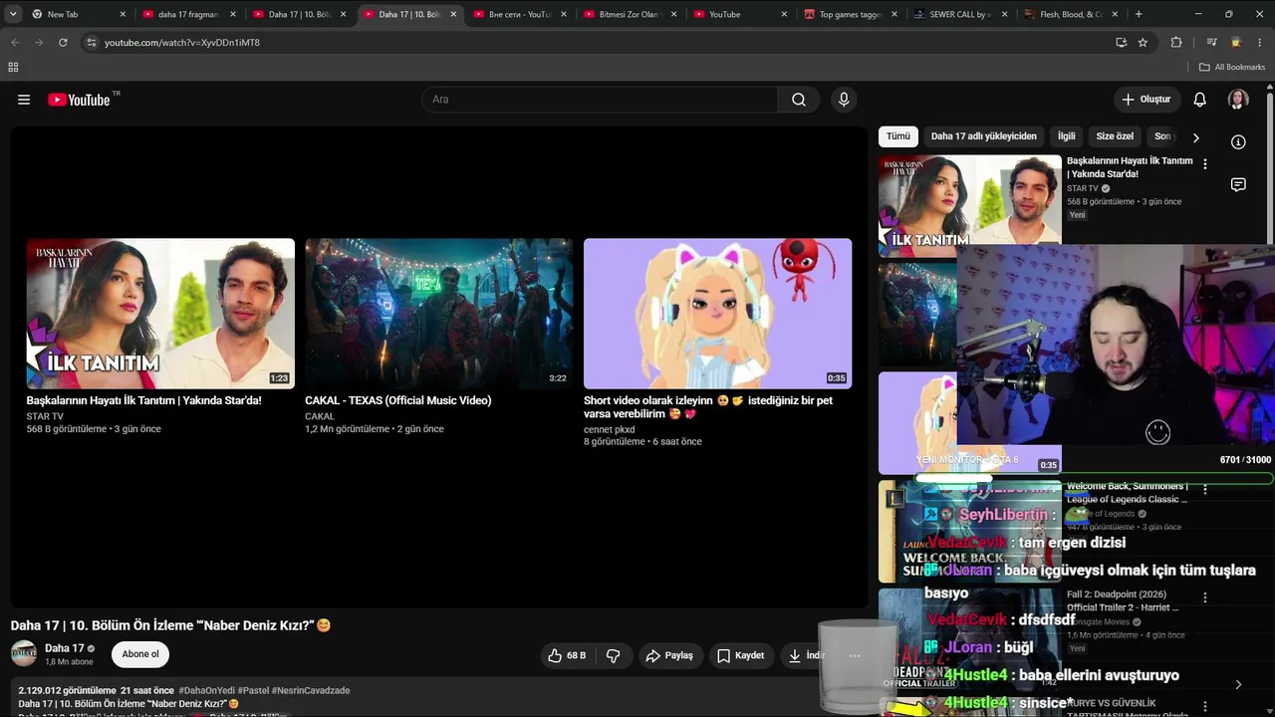Share the video with Paylaş
Screen dimensions: 1275x717
coord(669,655)
